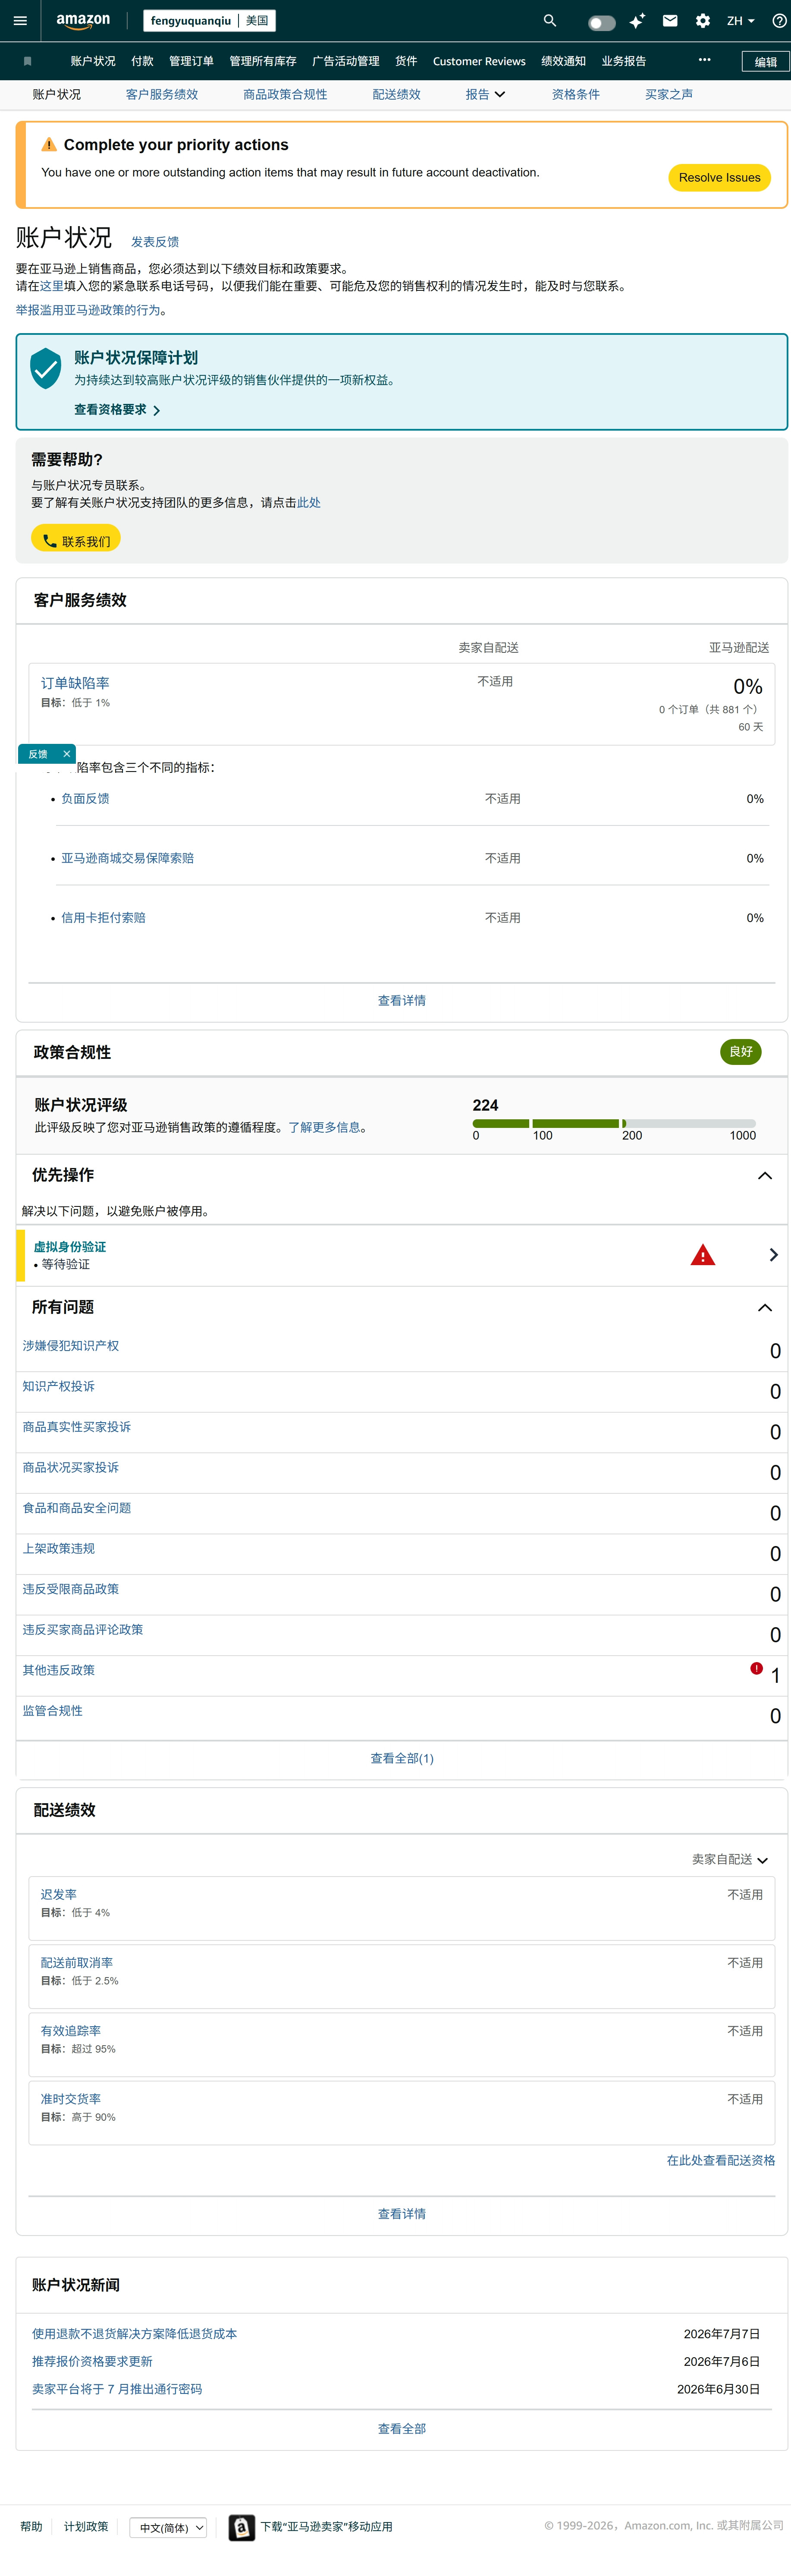Open Customer Reviews menu item
The height and width of the screenshot is (2576, 791).
479,61
